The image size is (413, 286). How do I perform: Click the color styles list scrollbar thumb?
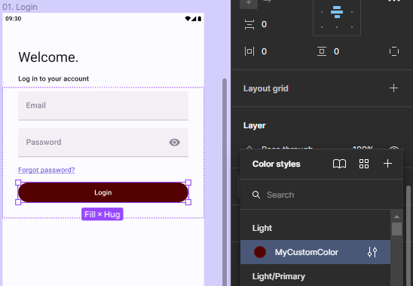(396, 229)
